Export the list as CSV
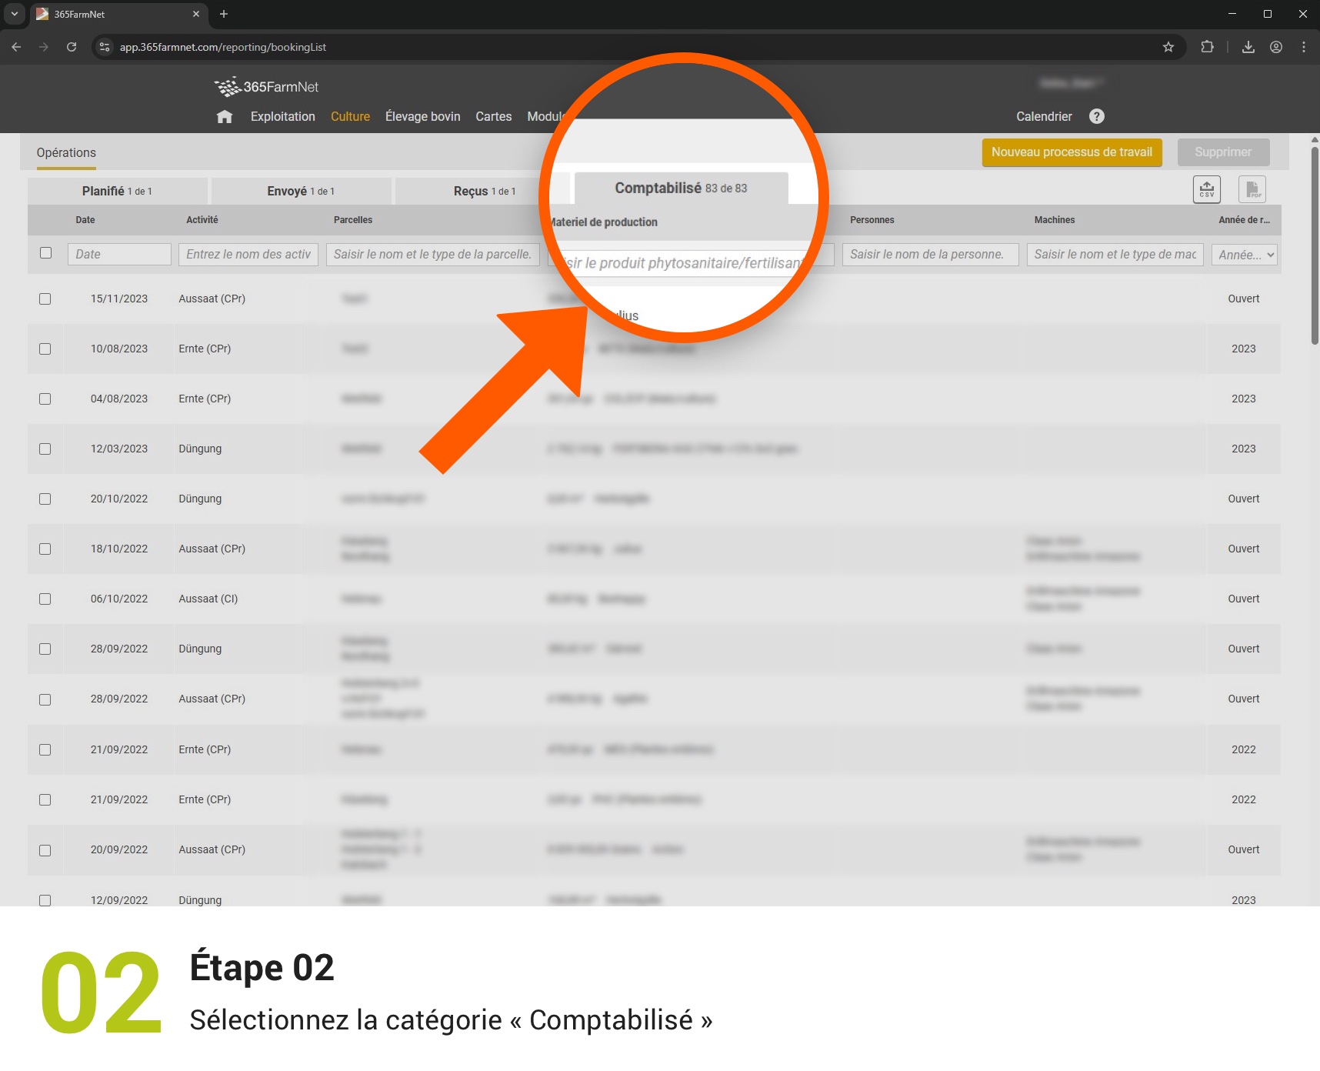Image resolution: width=1320 pixels, height=1071 pixels. 1206,189
